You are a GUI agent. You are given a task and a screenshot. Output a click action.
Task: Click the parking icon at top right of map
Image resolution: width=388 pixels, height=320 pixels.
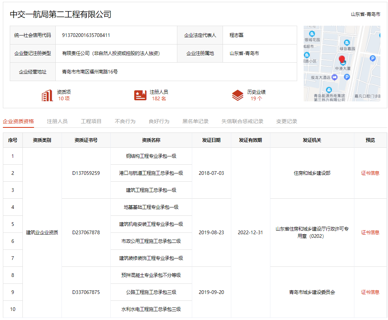(373, 58)
